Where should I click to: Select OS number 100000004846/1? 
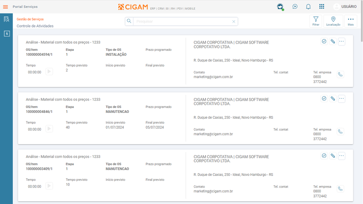coord(39,112)
